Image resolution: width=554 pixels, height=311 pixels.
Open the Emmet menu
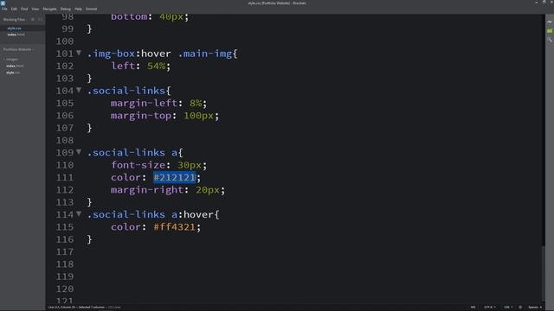pos(91,9)
